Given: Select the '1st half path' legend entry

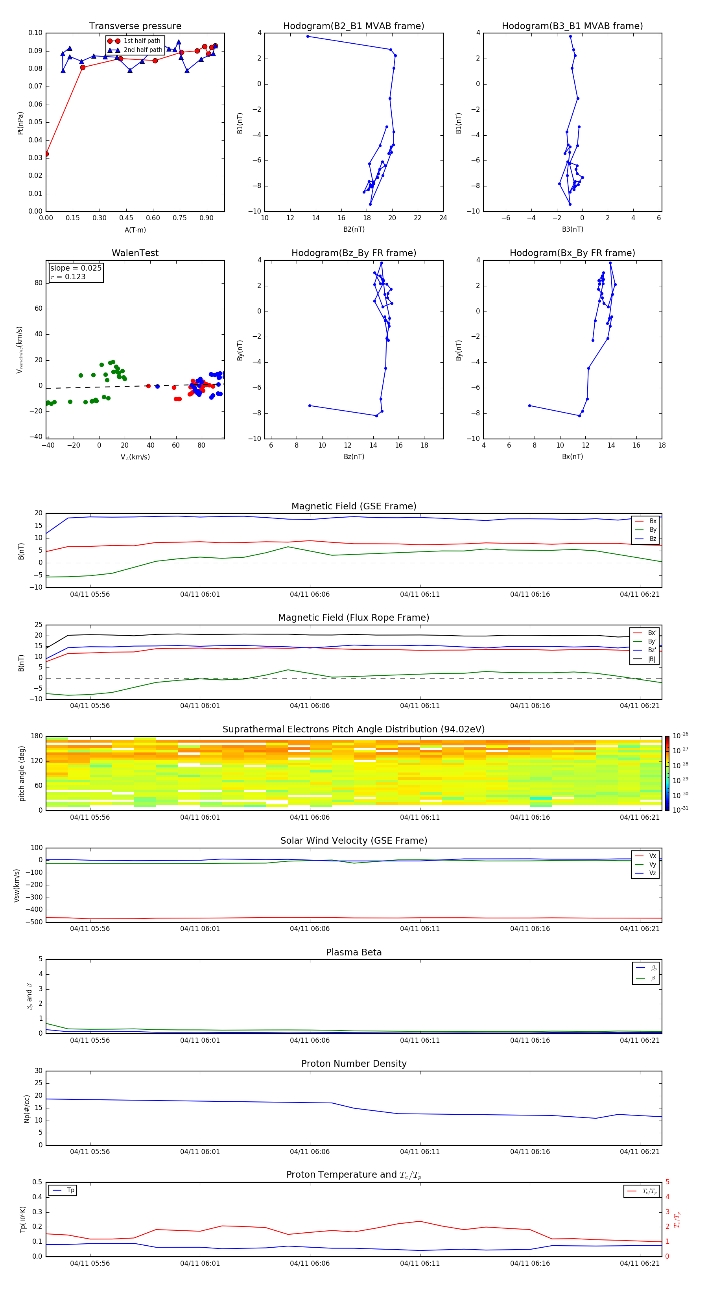Looking at the screenshot, I should tap(135, 41).
